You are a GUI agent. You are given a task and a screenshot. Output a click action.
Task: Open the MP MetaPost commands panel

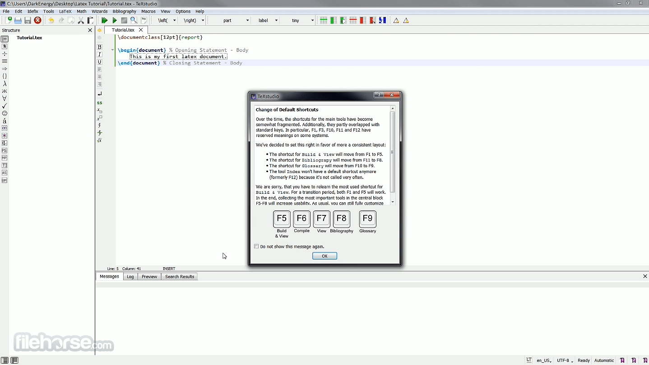point(5,158)
